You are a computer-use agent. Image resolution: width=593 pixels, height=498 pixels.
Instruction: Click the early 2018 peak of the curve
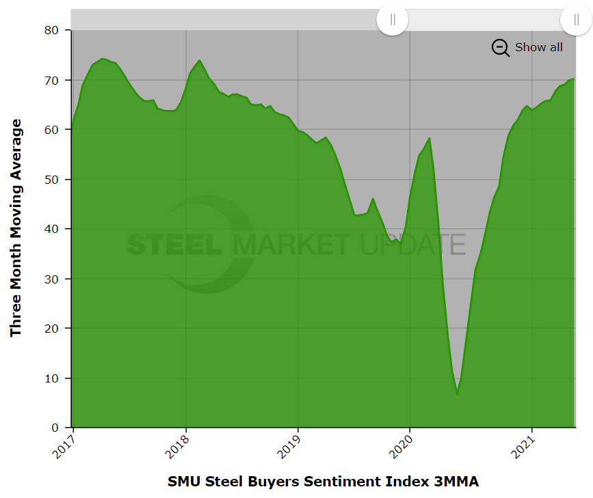point(199,61)
